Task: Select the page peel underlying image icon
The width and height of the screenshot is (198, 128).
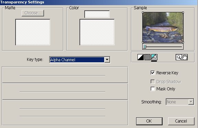Action: click(154, 57)
